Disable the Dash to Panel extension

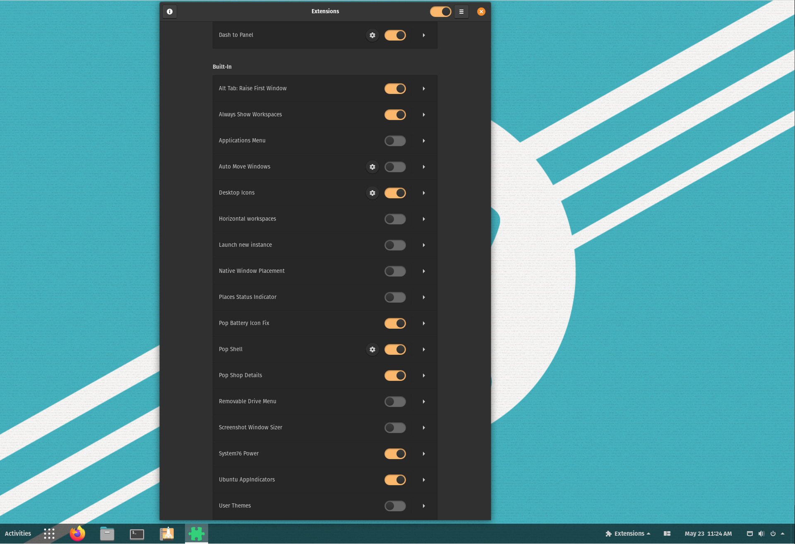click(395, 35)
